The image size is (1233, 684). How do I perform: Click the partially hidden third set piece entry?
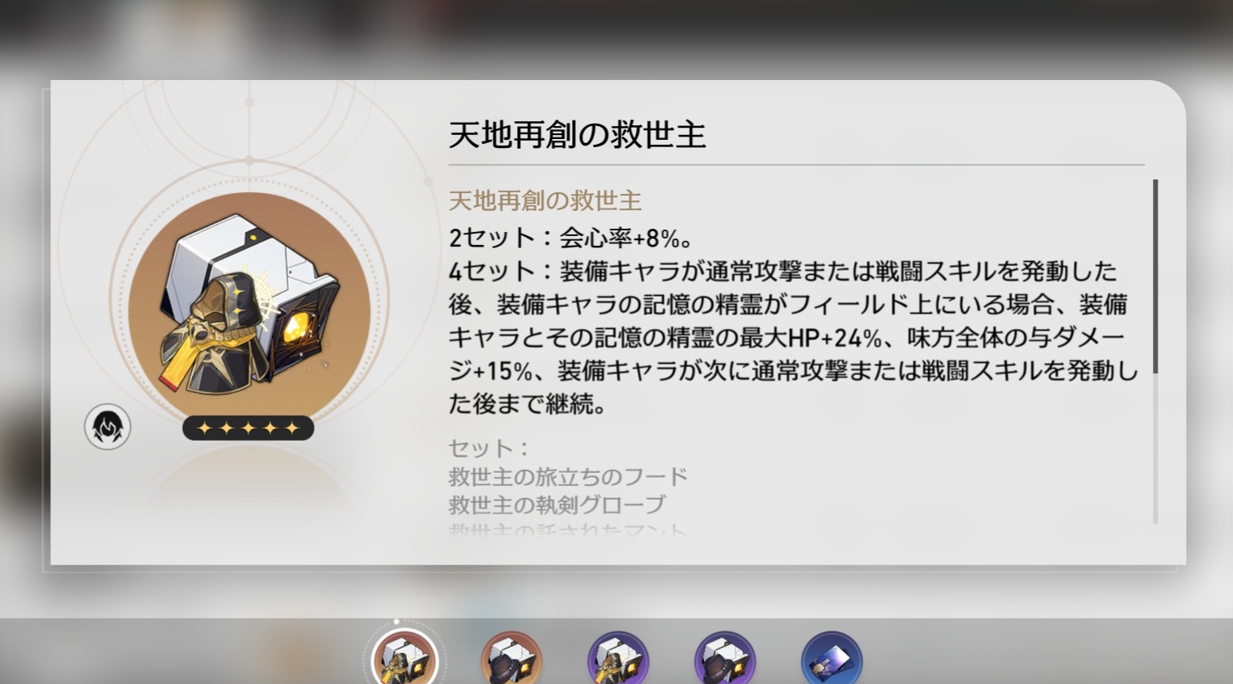click(567, 530)
